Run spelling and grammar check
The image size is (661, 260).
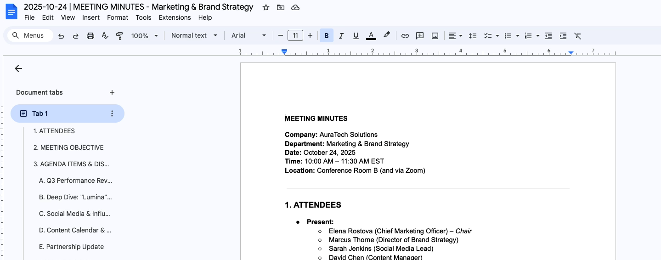[x=105, y=36]
